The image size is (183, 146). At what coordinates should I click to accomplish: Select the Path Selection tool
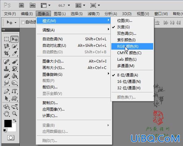(x=6, y=98)
